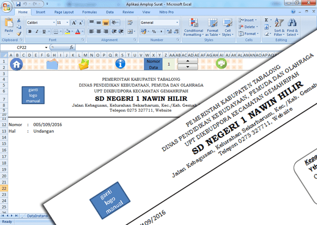Open the Page Layout tab

pos(64,12)
